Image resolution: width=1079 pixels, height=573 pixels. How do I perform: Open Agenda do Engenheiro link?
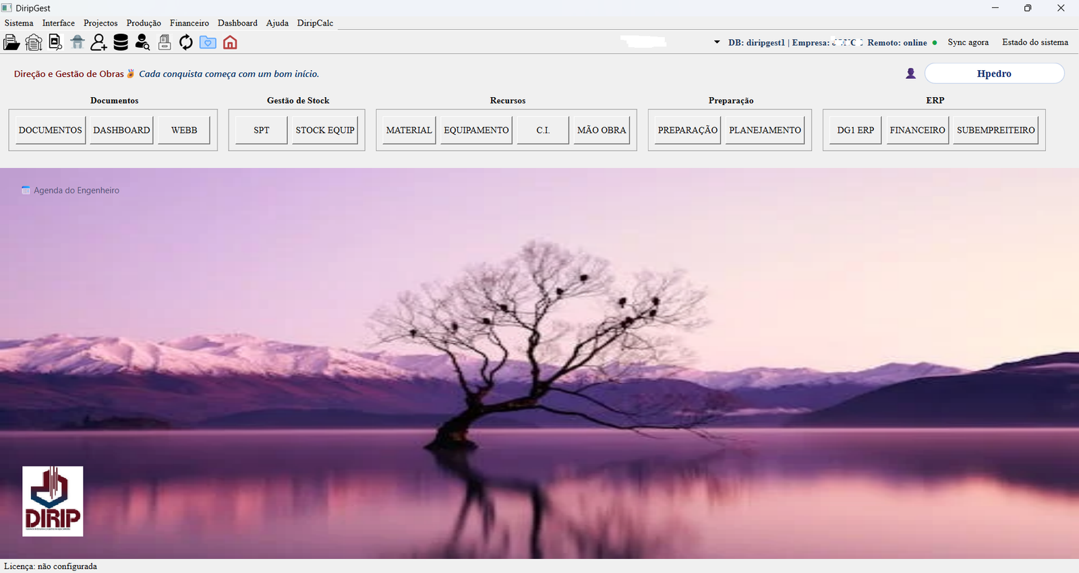point(76,190)
